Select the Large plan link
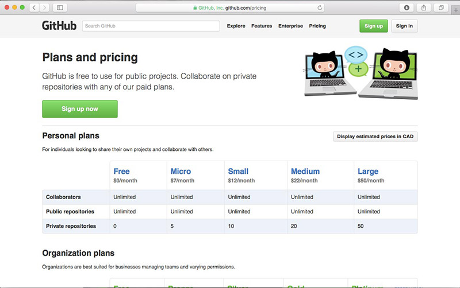The image size is (460, 288). click(368, 171)
